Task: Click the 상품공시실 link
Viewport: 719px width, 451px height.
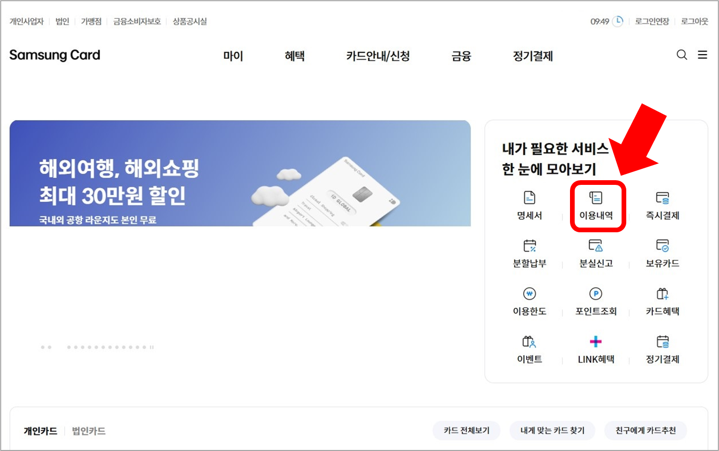Action: click(x=190, y=21)
